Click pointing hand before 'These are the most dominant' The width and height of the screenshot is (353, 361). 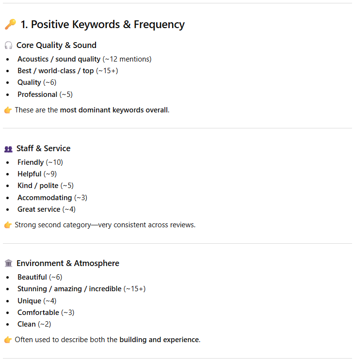click(x=8, y=110)
